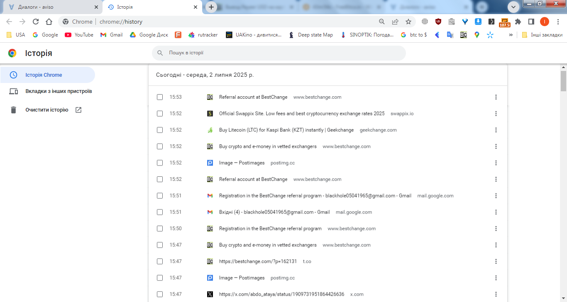Click the vertical scrollbar thumb
567x302 pixels.
563,81
